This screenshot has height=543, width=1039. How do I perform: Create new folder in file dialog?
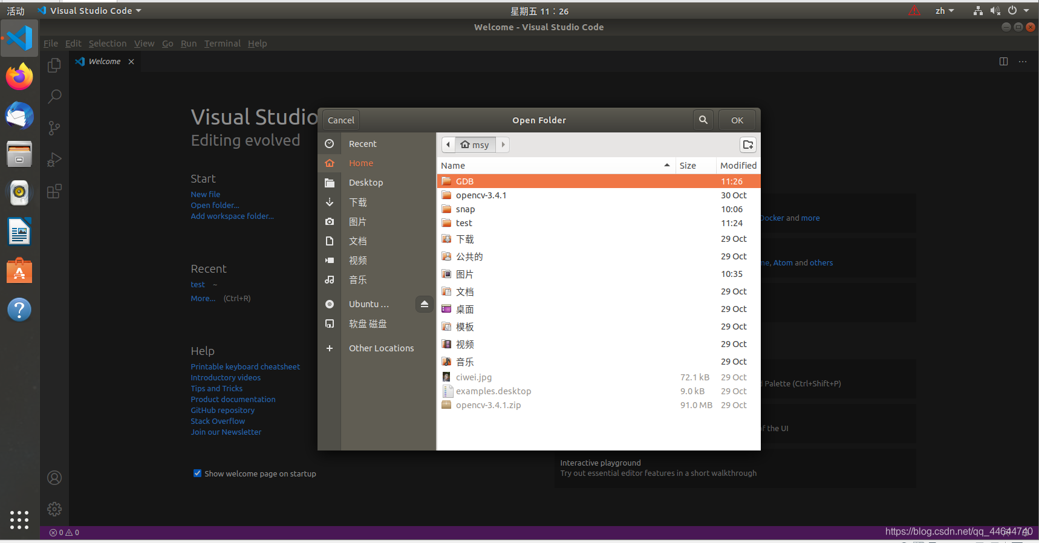748,145
